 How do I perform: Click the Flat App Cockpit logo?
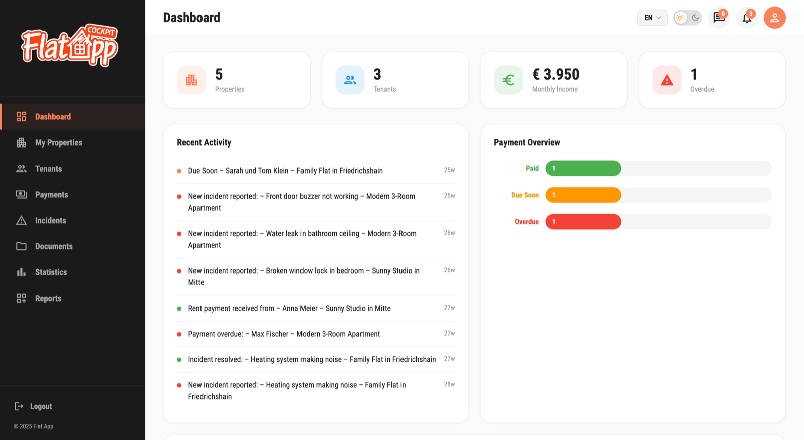point(69,46)
